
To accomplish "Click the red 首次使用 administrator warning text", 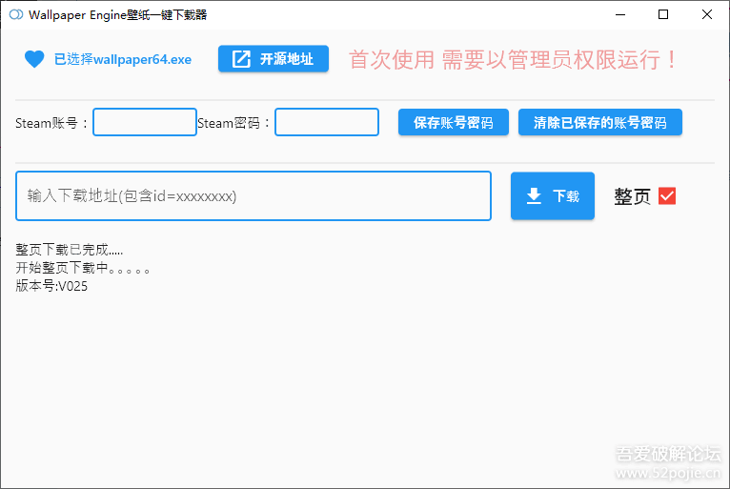I will coord(513,60).
